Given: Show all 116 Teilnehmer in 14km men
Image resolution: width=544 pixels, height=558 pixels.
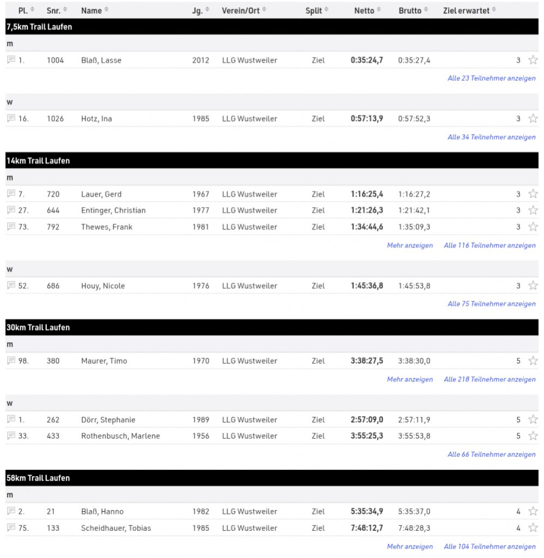Looking at the screenshot, I should pos(489,246).
